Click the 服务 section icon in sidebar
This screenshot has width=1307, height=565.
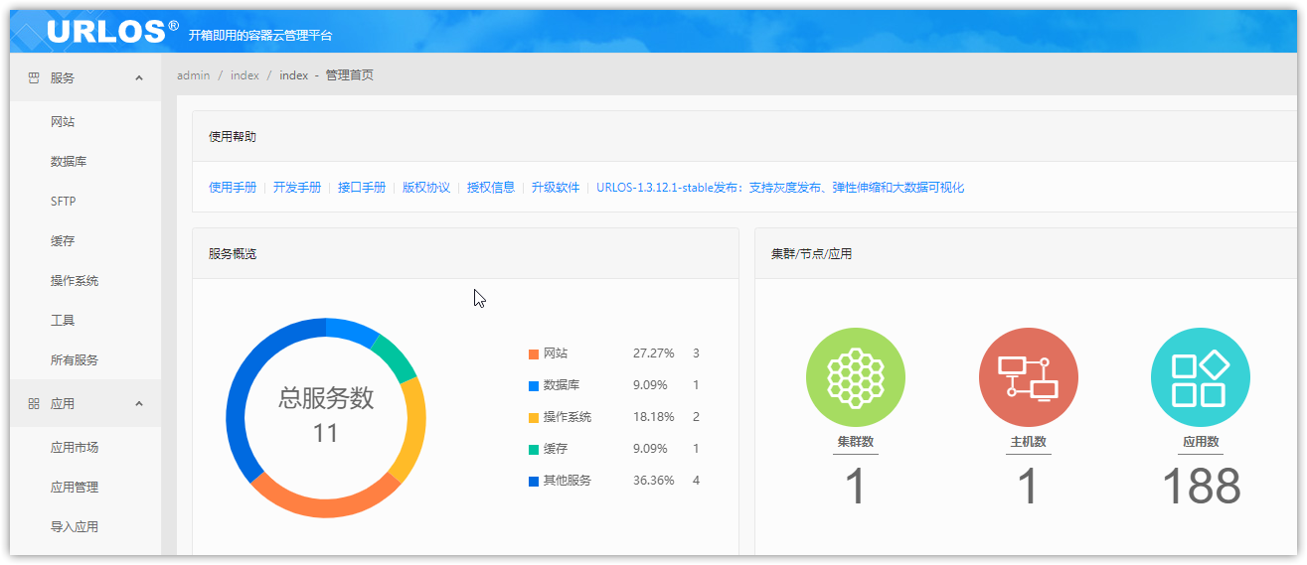33,77
